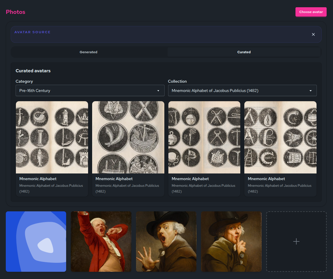333x279 pixels.
Task: Click the Photos heading
Action: (x=16, y=12)
